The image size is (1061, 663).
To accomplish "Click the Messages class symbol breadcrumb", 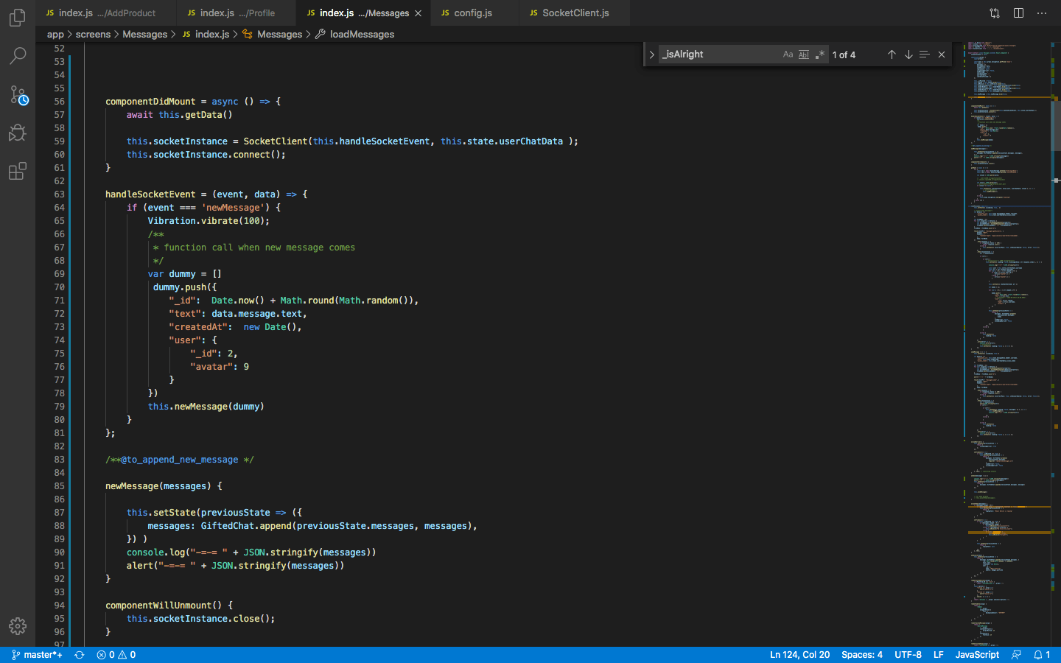I will click(273, 35).
